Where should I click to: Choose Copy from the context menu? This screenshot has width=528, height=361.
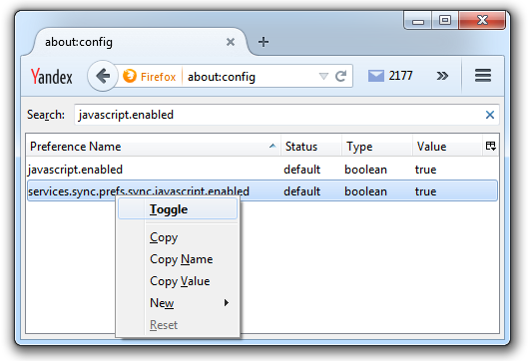coord(178,237)
